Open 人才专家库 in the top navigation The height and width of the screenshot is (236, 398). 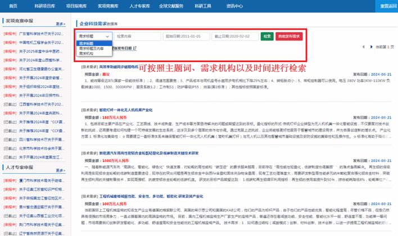coord(139,6)
